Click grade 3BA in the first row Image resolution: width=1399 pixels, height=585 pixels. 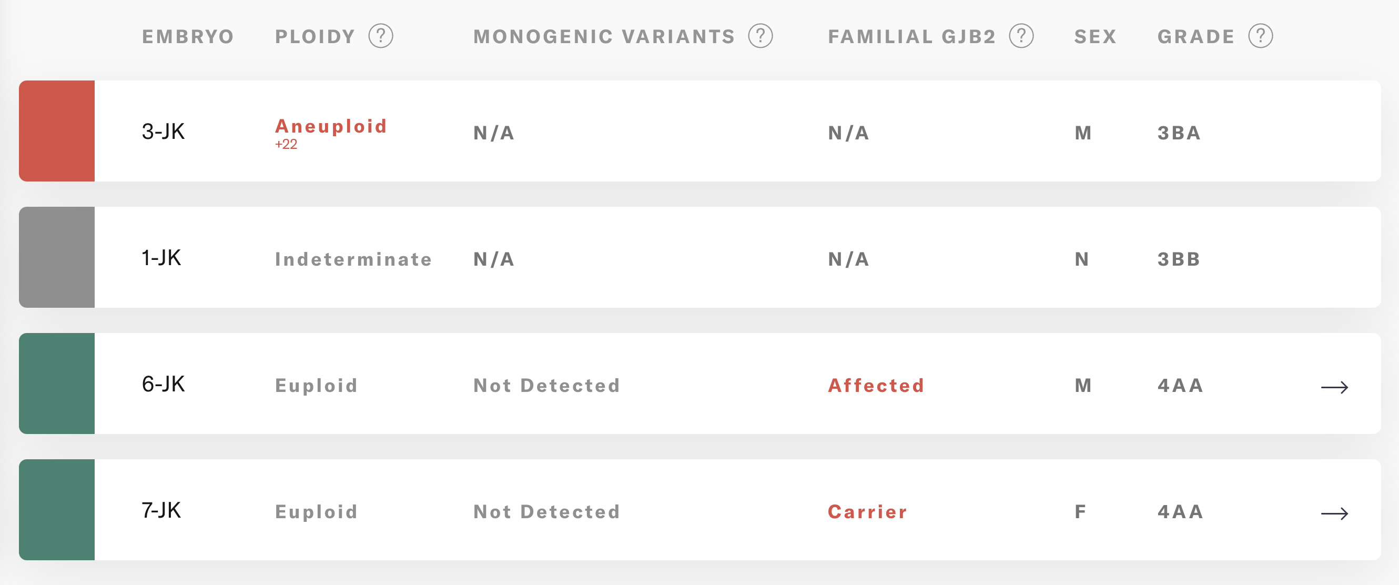(x=1179, y=133)
